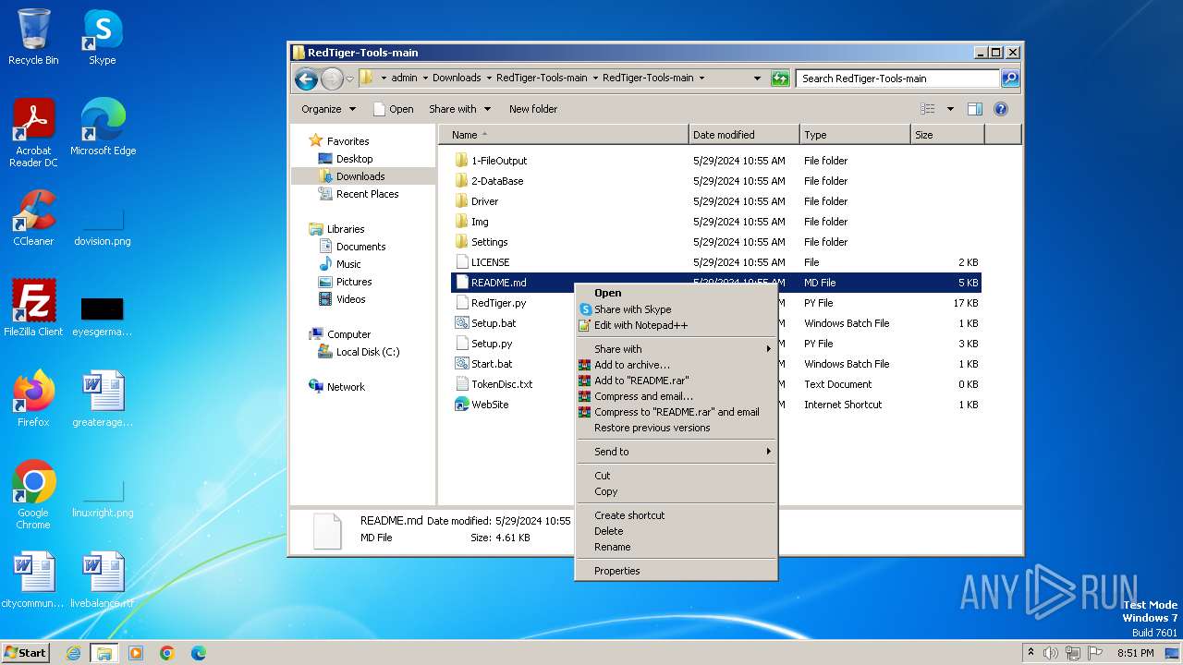Screen dimensions: 1183x665
Task: Select Desktop in Favorites
Action: click(345, 159)
